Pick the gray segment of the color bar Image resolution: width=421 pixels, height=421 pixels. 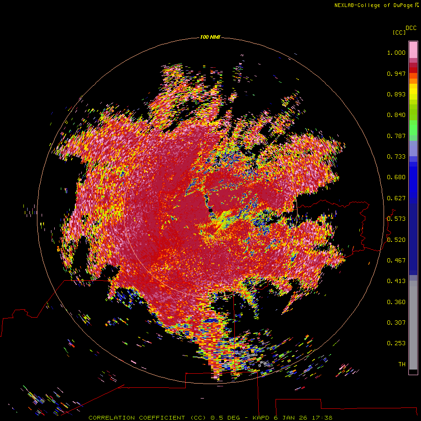(413, 325)
